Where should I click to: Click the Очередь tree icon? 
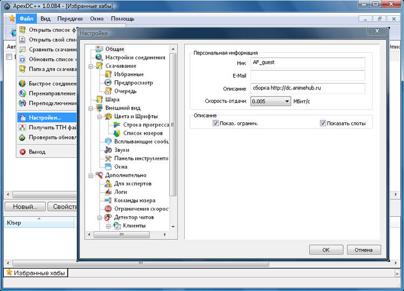(108, 91)
